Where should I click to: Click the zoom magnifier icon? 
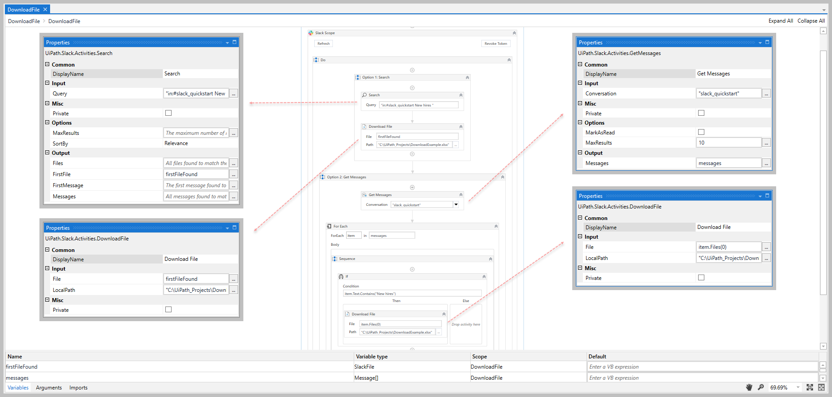click(761, 387)
